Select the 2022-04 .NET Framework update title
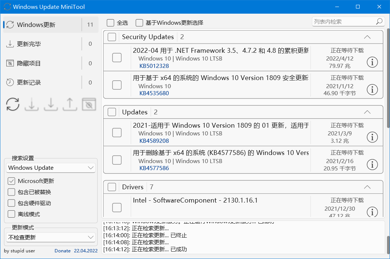This screenshot has width=390, height=259. (x=221, y=51)
